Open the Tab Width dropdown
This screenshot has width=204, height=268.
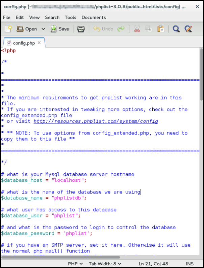tap(105, 264)
